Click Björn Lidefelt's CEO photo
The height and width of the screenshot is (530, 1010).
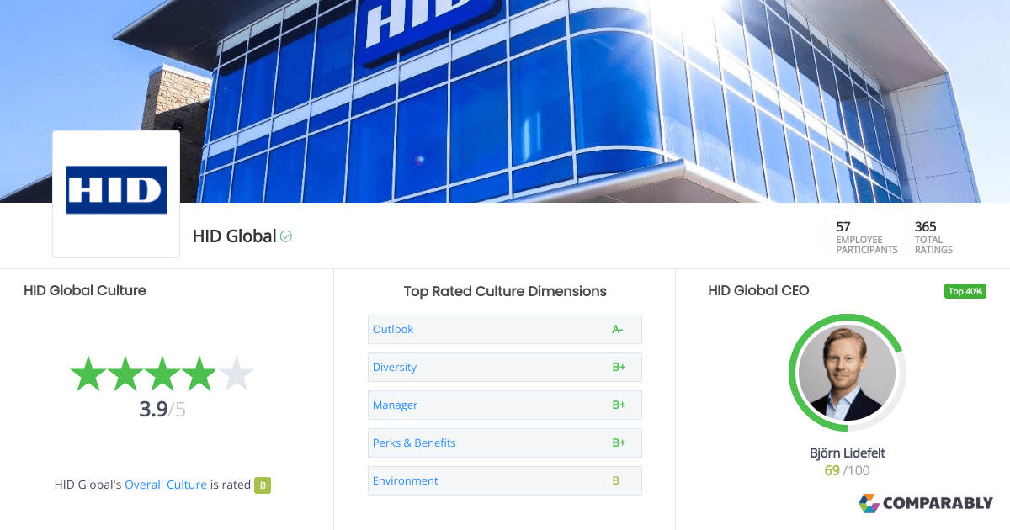[x=847, y=373]
